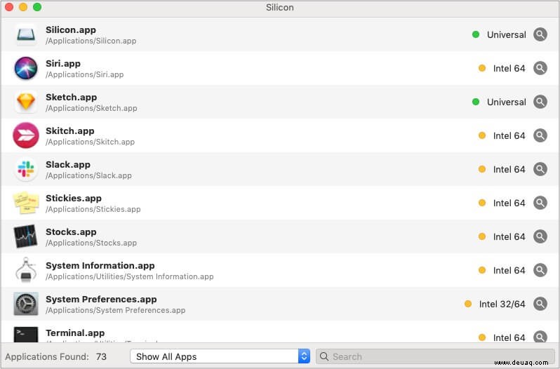
Task: Click the Intel 32/64 label
Action: 502,304
